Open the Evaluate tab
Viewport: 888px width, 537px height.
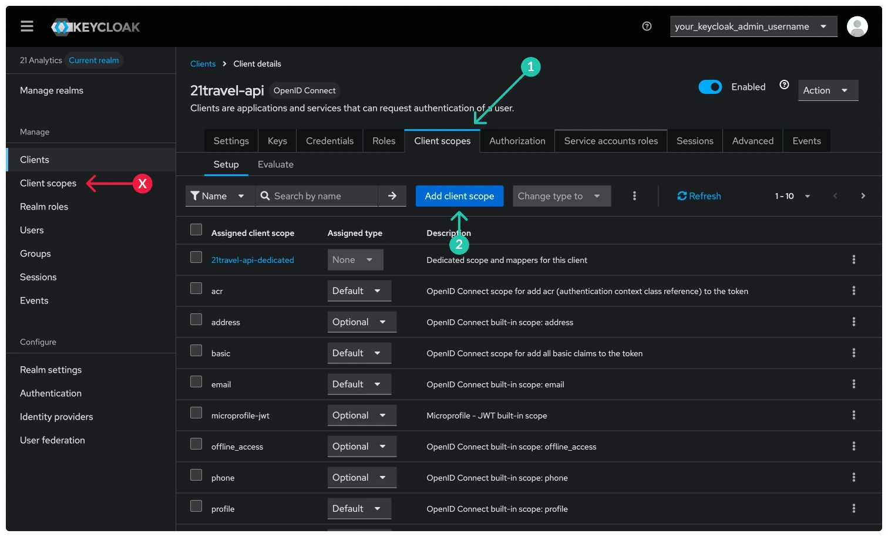click(275, 164)
